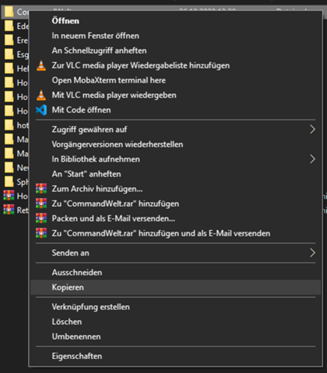327x373 pixels.
Task: Select the Ho RAR archive file icon
Action: tap(9, 196)
